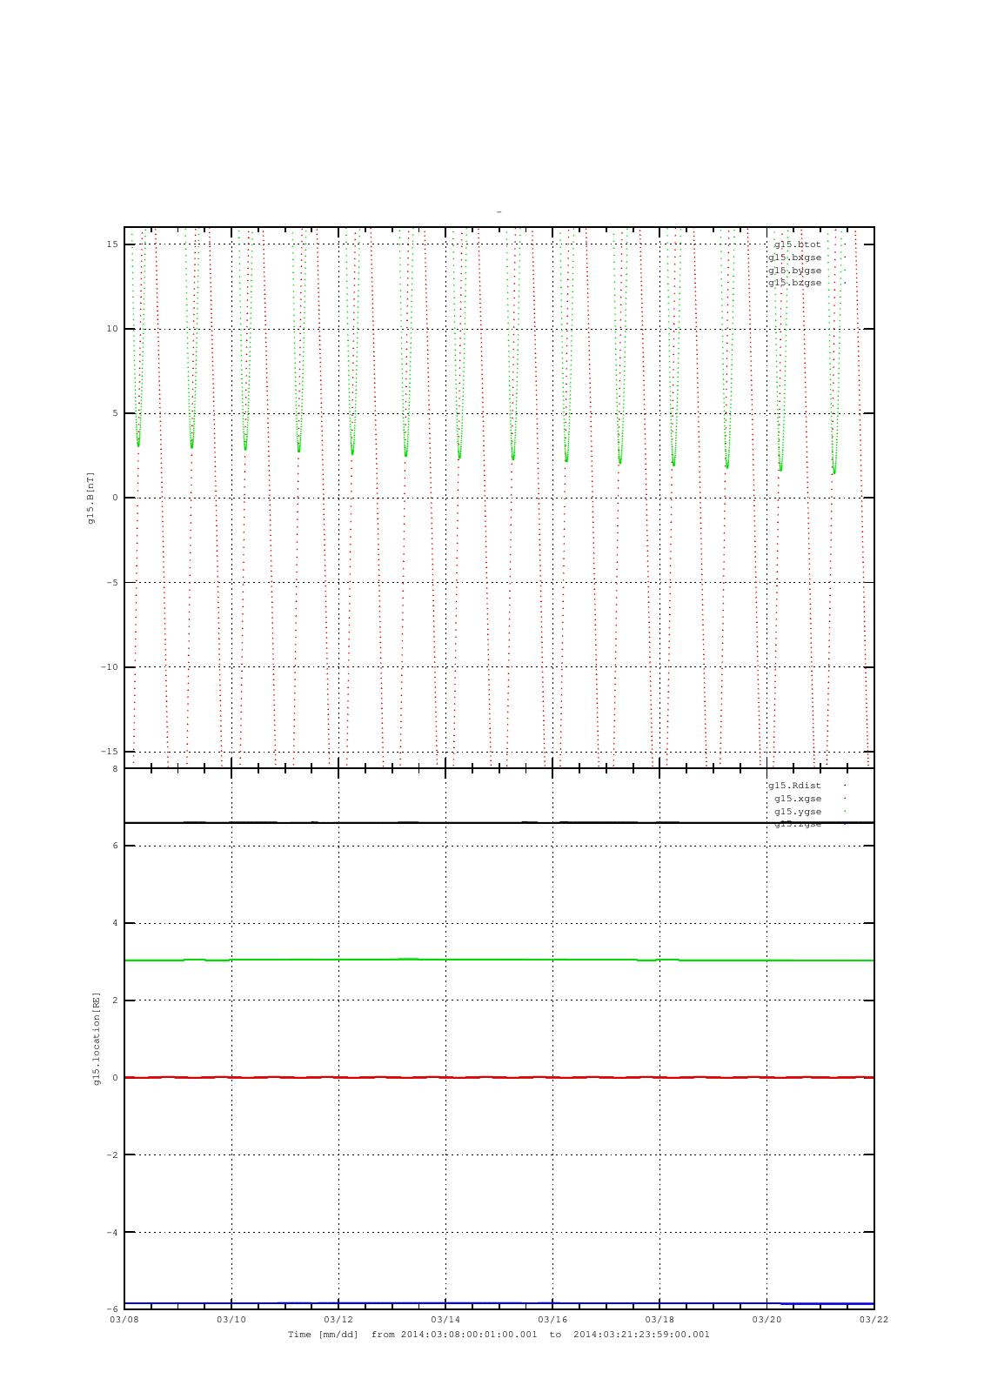Click the 15 tick on the g15.B axis
Viewport: 984px width, 1392px height.
tap(112, 244)
